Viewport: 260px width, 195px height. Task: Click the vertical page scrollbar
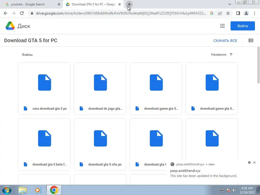pos(258,65)
